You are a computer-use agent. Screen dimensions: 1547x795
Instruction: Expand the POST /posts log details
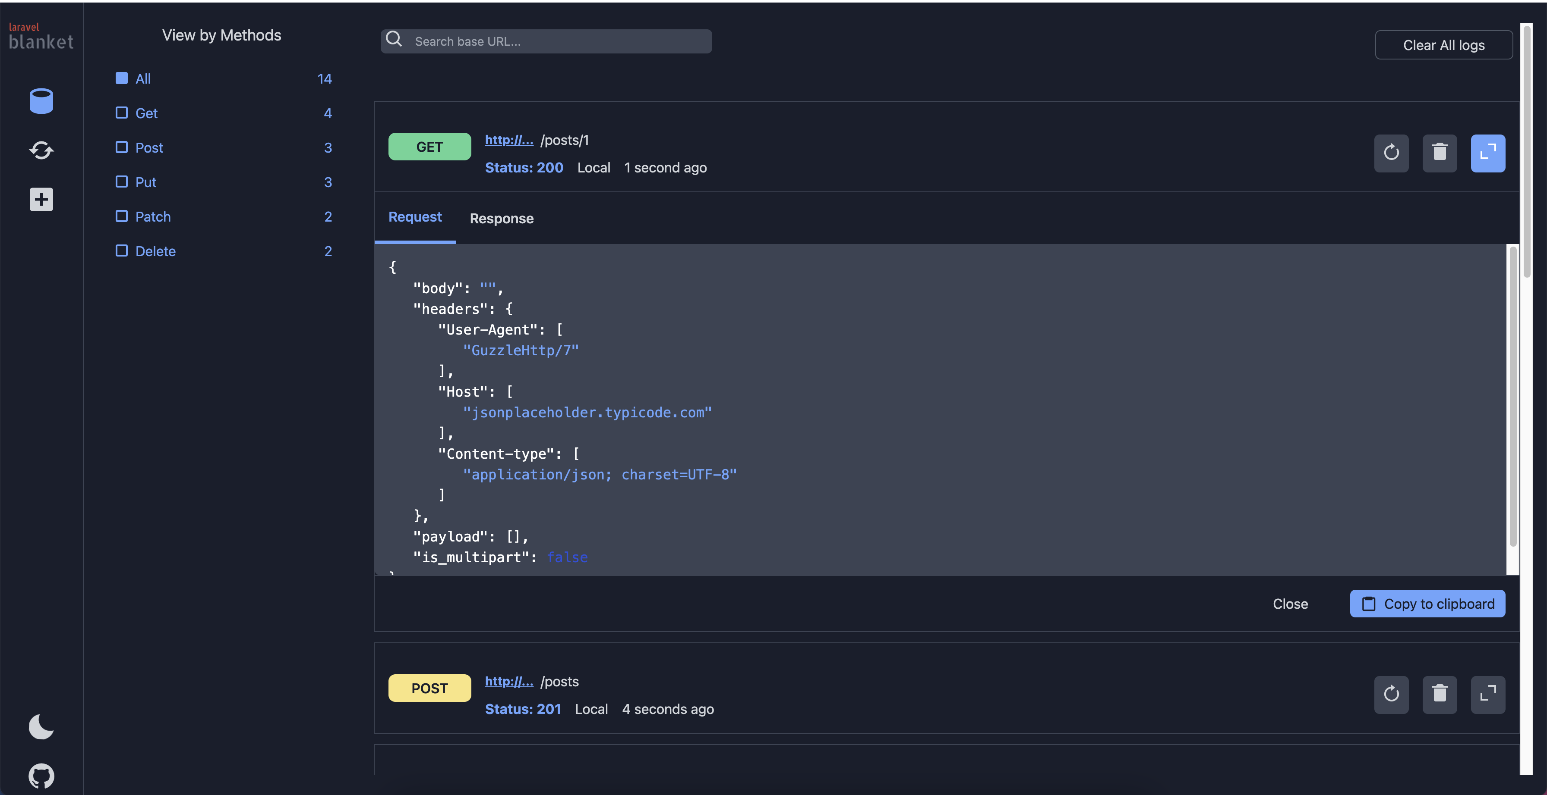tap(1487, 694)
